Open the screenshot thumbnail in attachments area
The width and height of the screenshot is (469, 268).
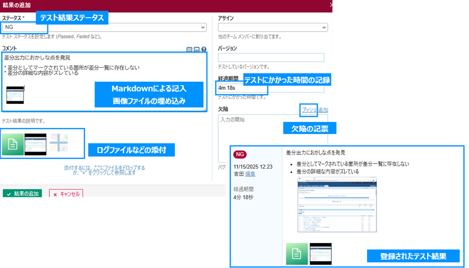tap(35, 144)
